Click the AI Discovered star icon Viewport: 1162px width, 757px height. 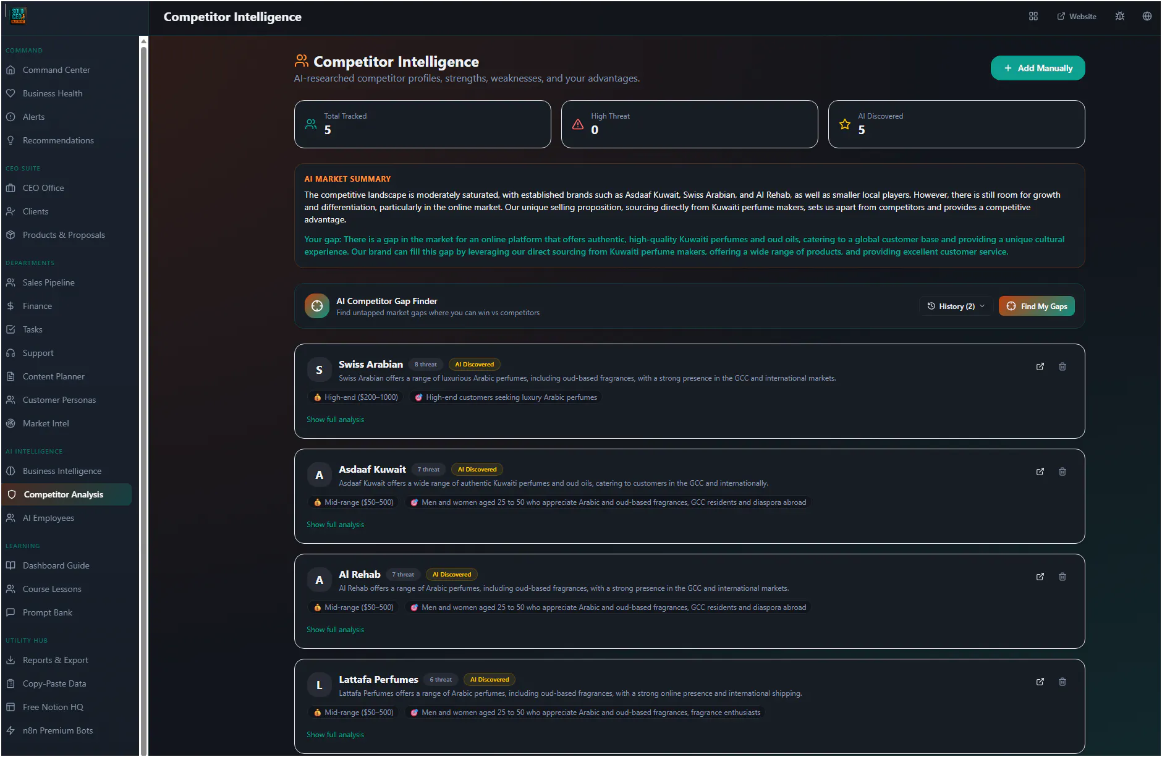point(845,124)
